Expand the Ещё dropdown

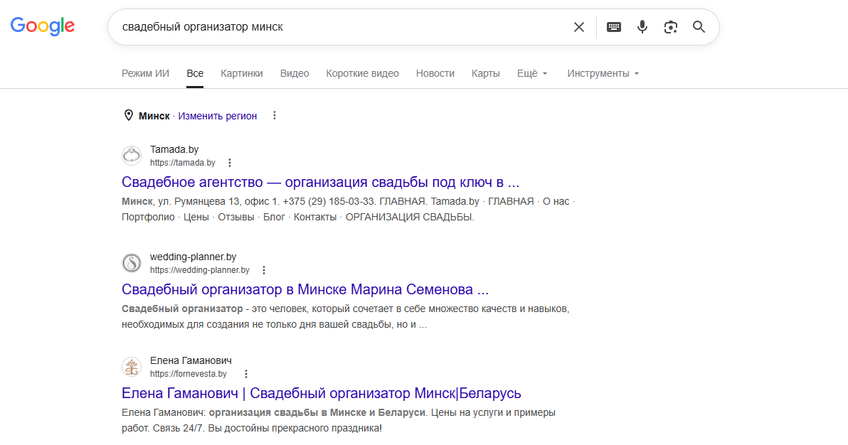point(532,73)
